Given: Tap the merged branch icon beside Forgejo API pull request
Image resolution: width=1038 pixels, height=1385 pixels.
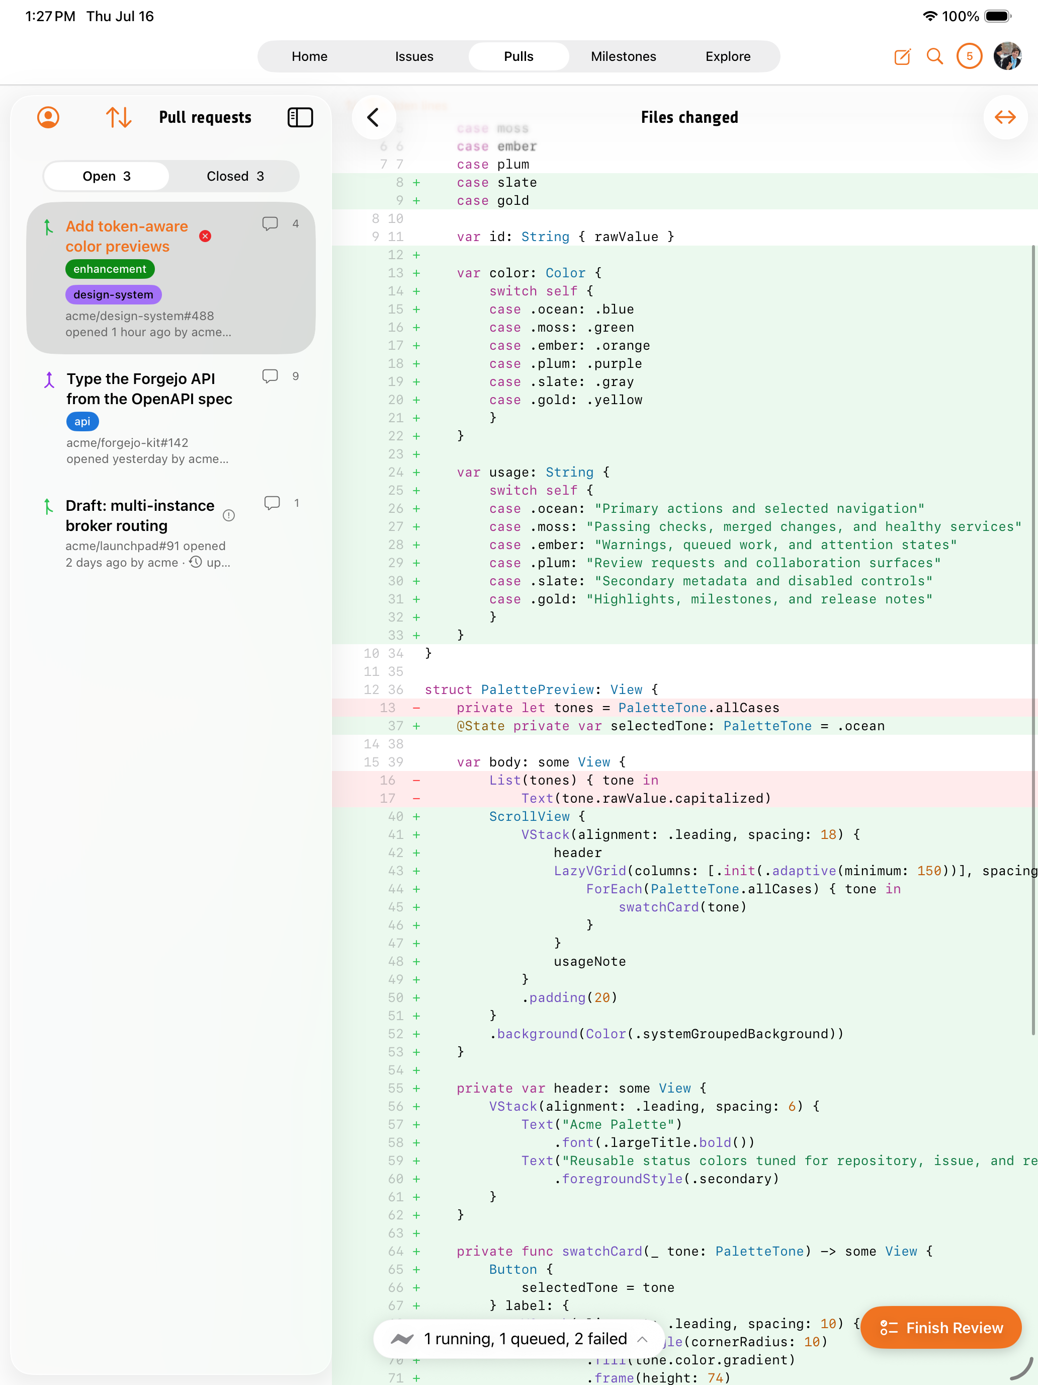Looking at the screenshot, I should coord(49,379).
